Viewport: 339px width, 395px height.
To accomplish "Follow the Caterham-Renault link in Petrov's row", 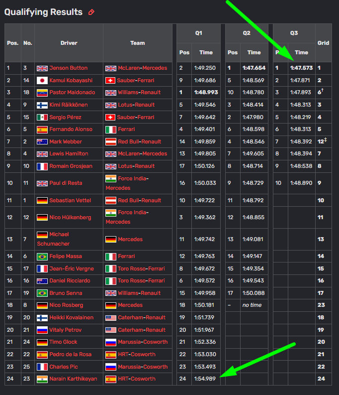I will pyautogui.click(x=142, y=330).
